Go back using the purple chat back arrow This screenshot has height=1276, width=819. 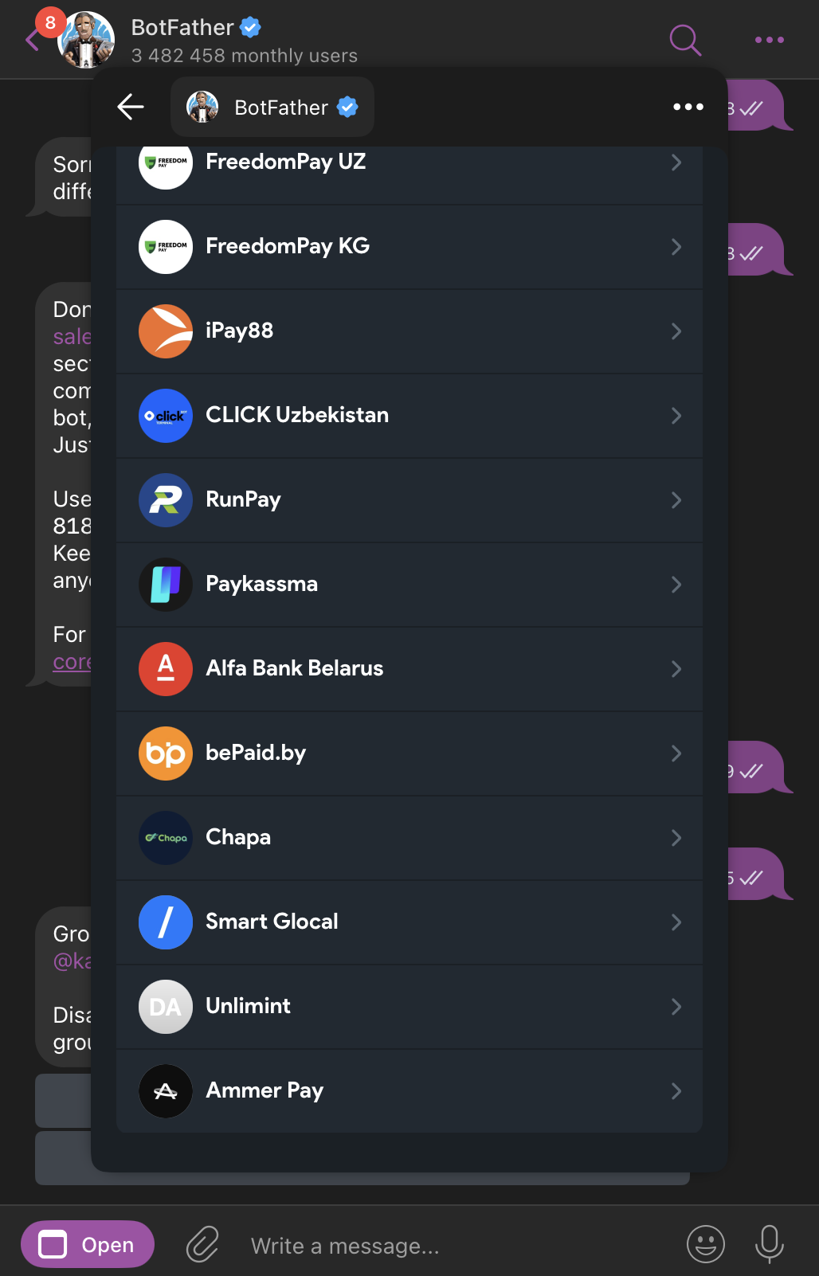[x=32, y=40]
